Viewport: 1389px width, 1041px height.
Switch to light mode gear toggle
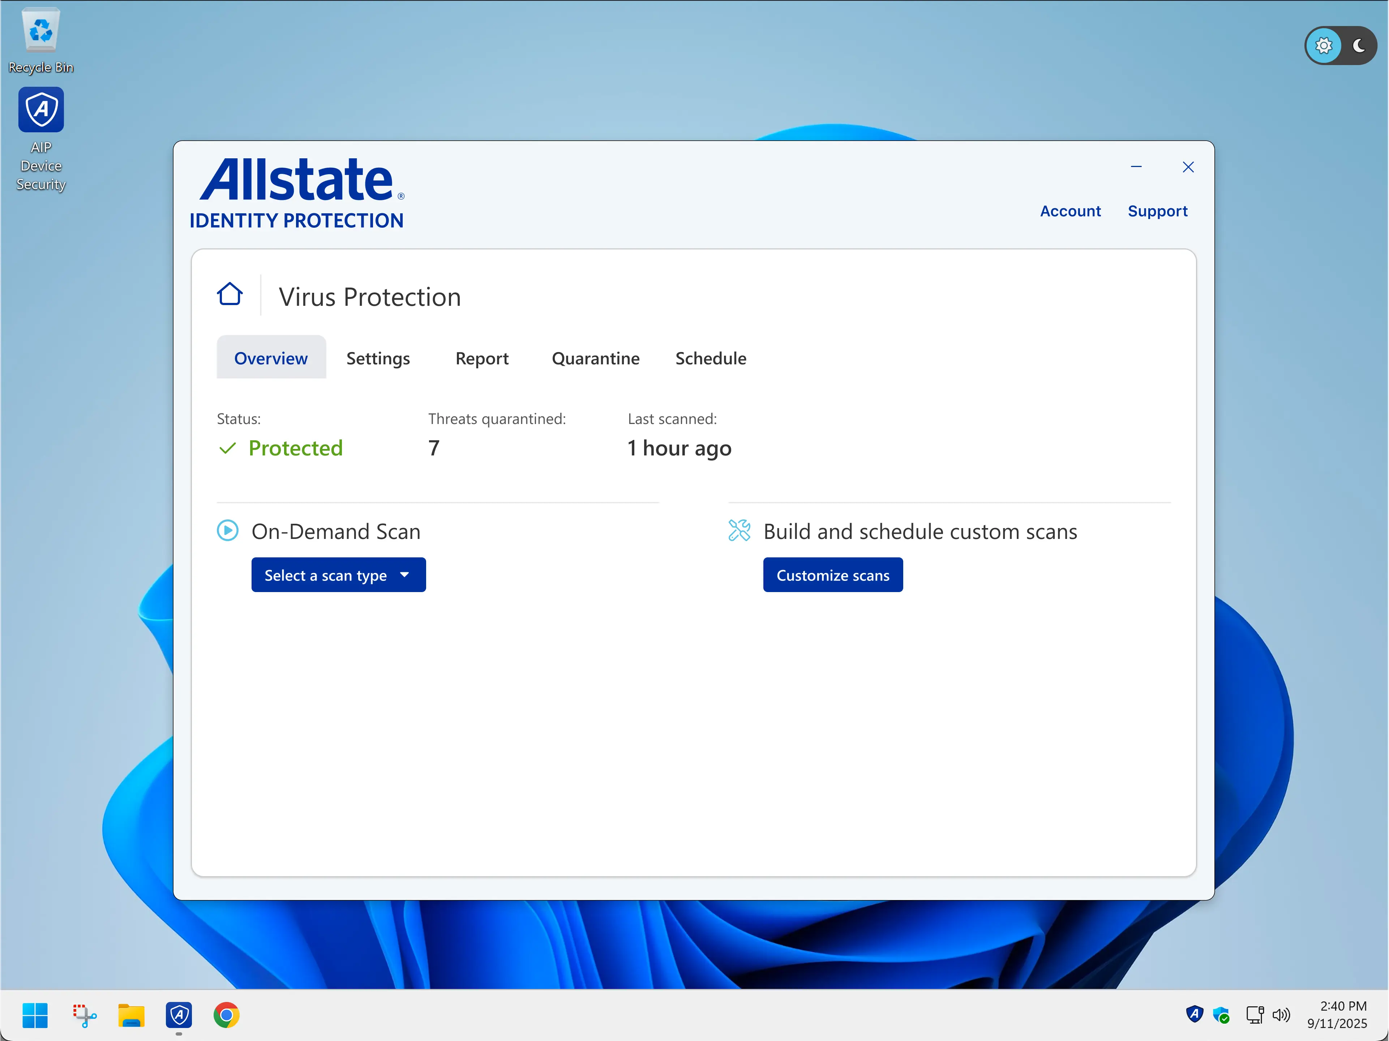pos(1324,45)
